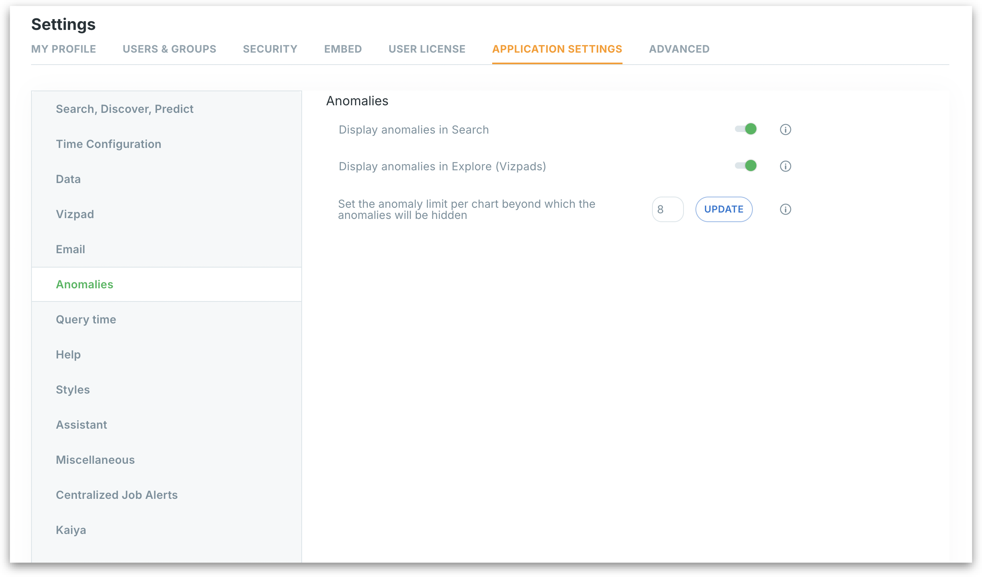The image size is (982, 577).
Task: Open Time Configuration settings section
Action: (x=108, y=144)
